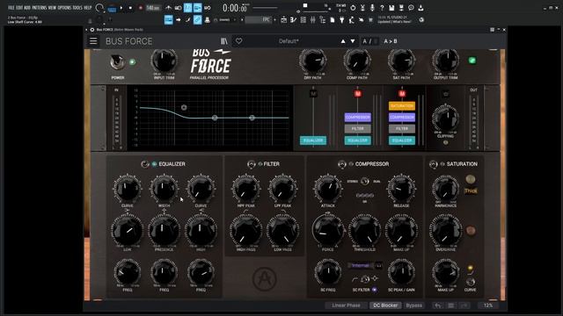Click the Dry Path level knob

(313, 61)
